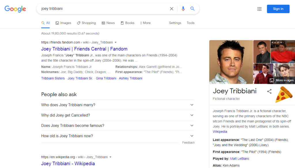295x168 pixels.
Task: Click the Wikipedia link in the knowledge panel
Action: tap(220, 132)
